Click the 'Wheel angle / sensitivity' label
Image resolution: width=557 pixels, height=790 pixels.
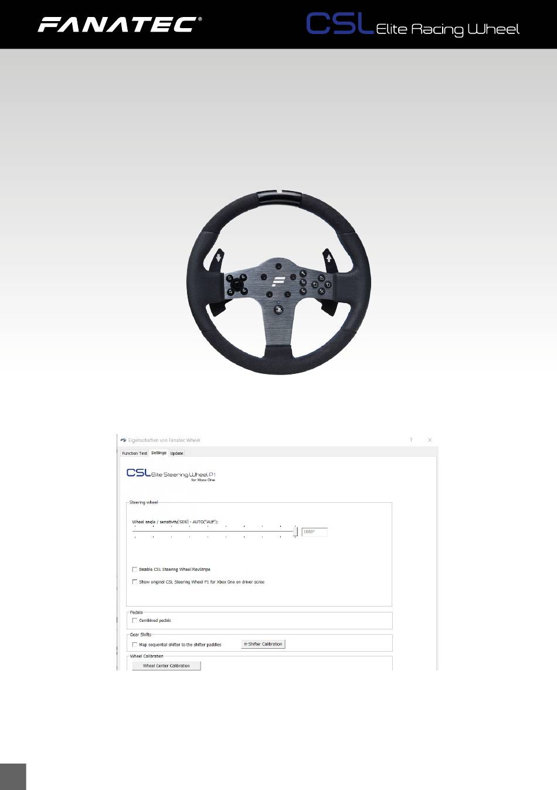coord(175,522)
